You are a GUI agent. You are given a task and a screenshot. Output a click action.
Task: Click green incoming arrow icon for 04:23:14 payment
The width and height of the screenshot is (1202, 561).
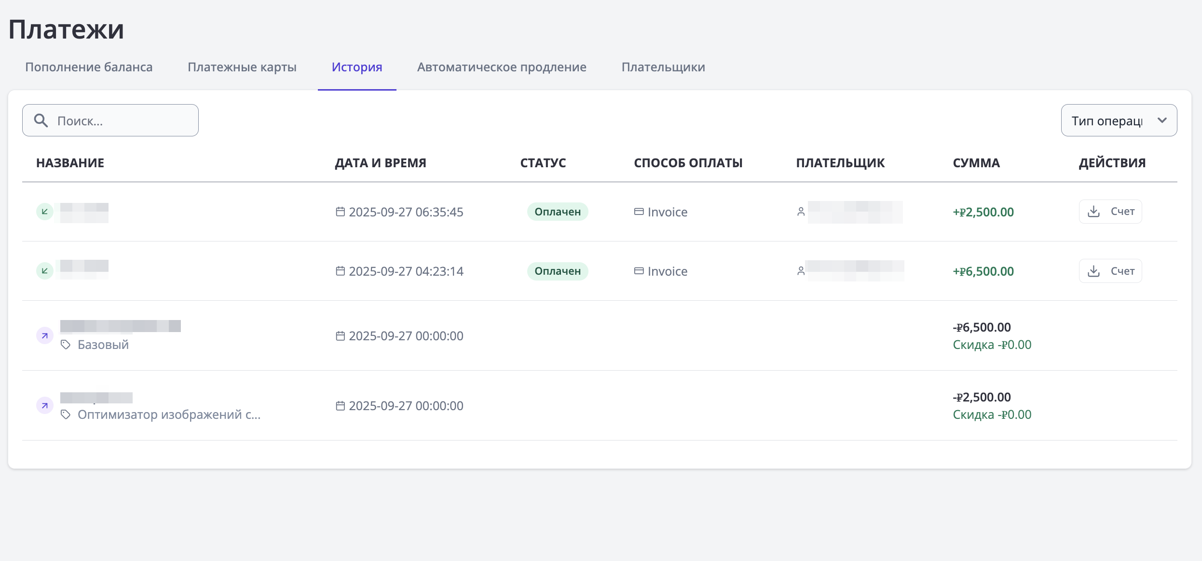pyautogui.click(x=45, y=271)
